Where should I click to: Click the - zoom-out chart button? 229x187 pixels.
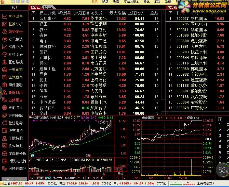click(x=120, y=178)
